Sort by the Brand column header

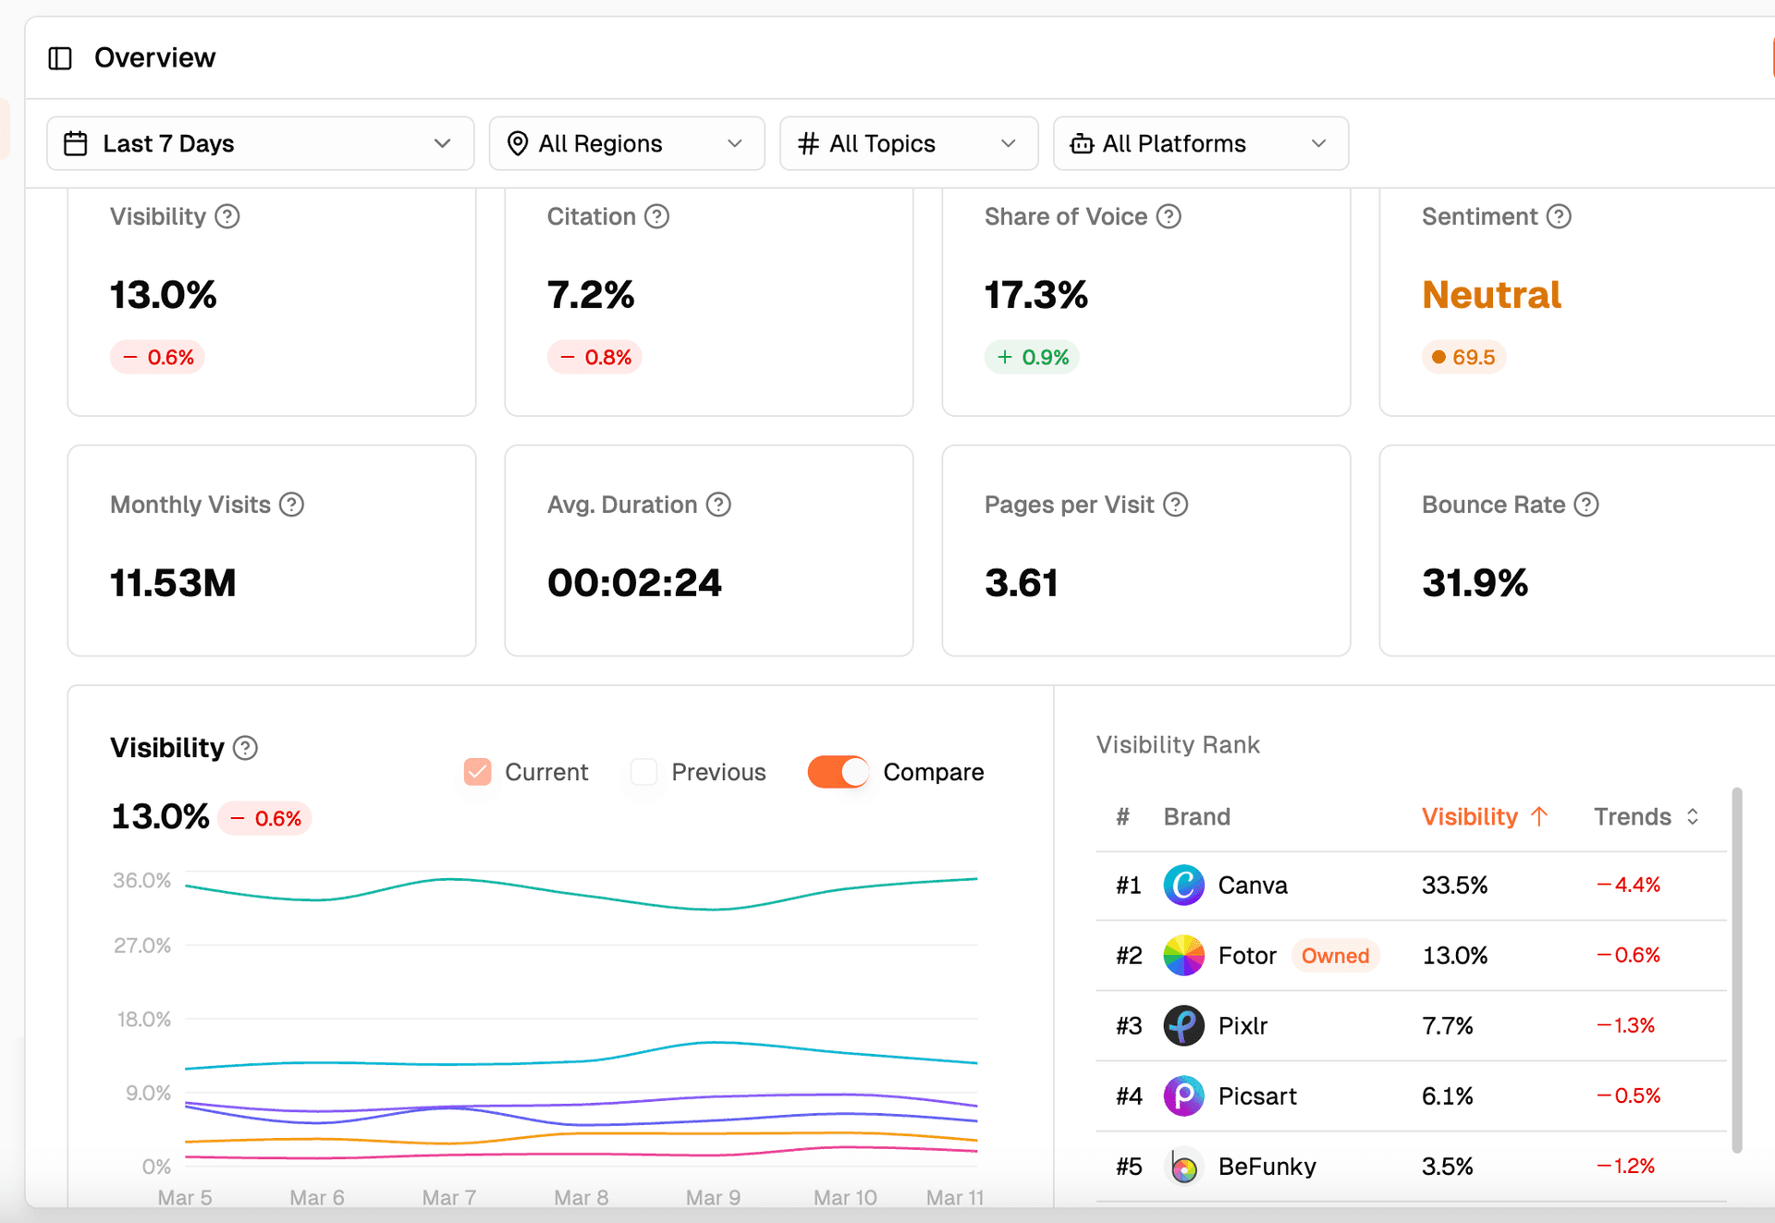[1196, 817]
